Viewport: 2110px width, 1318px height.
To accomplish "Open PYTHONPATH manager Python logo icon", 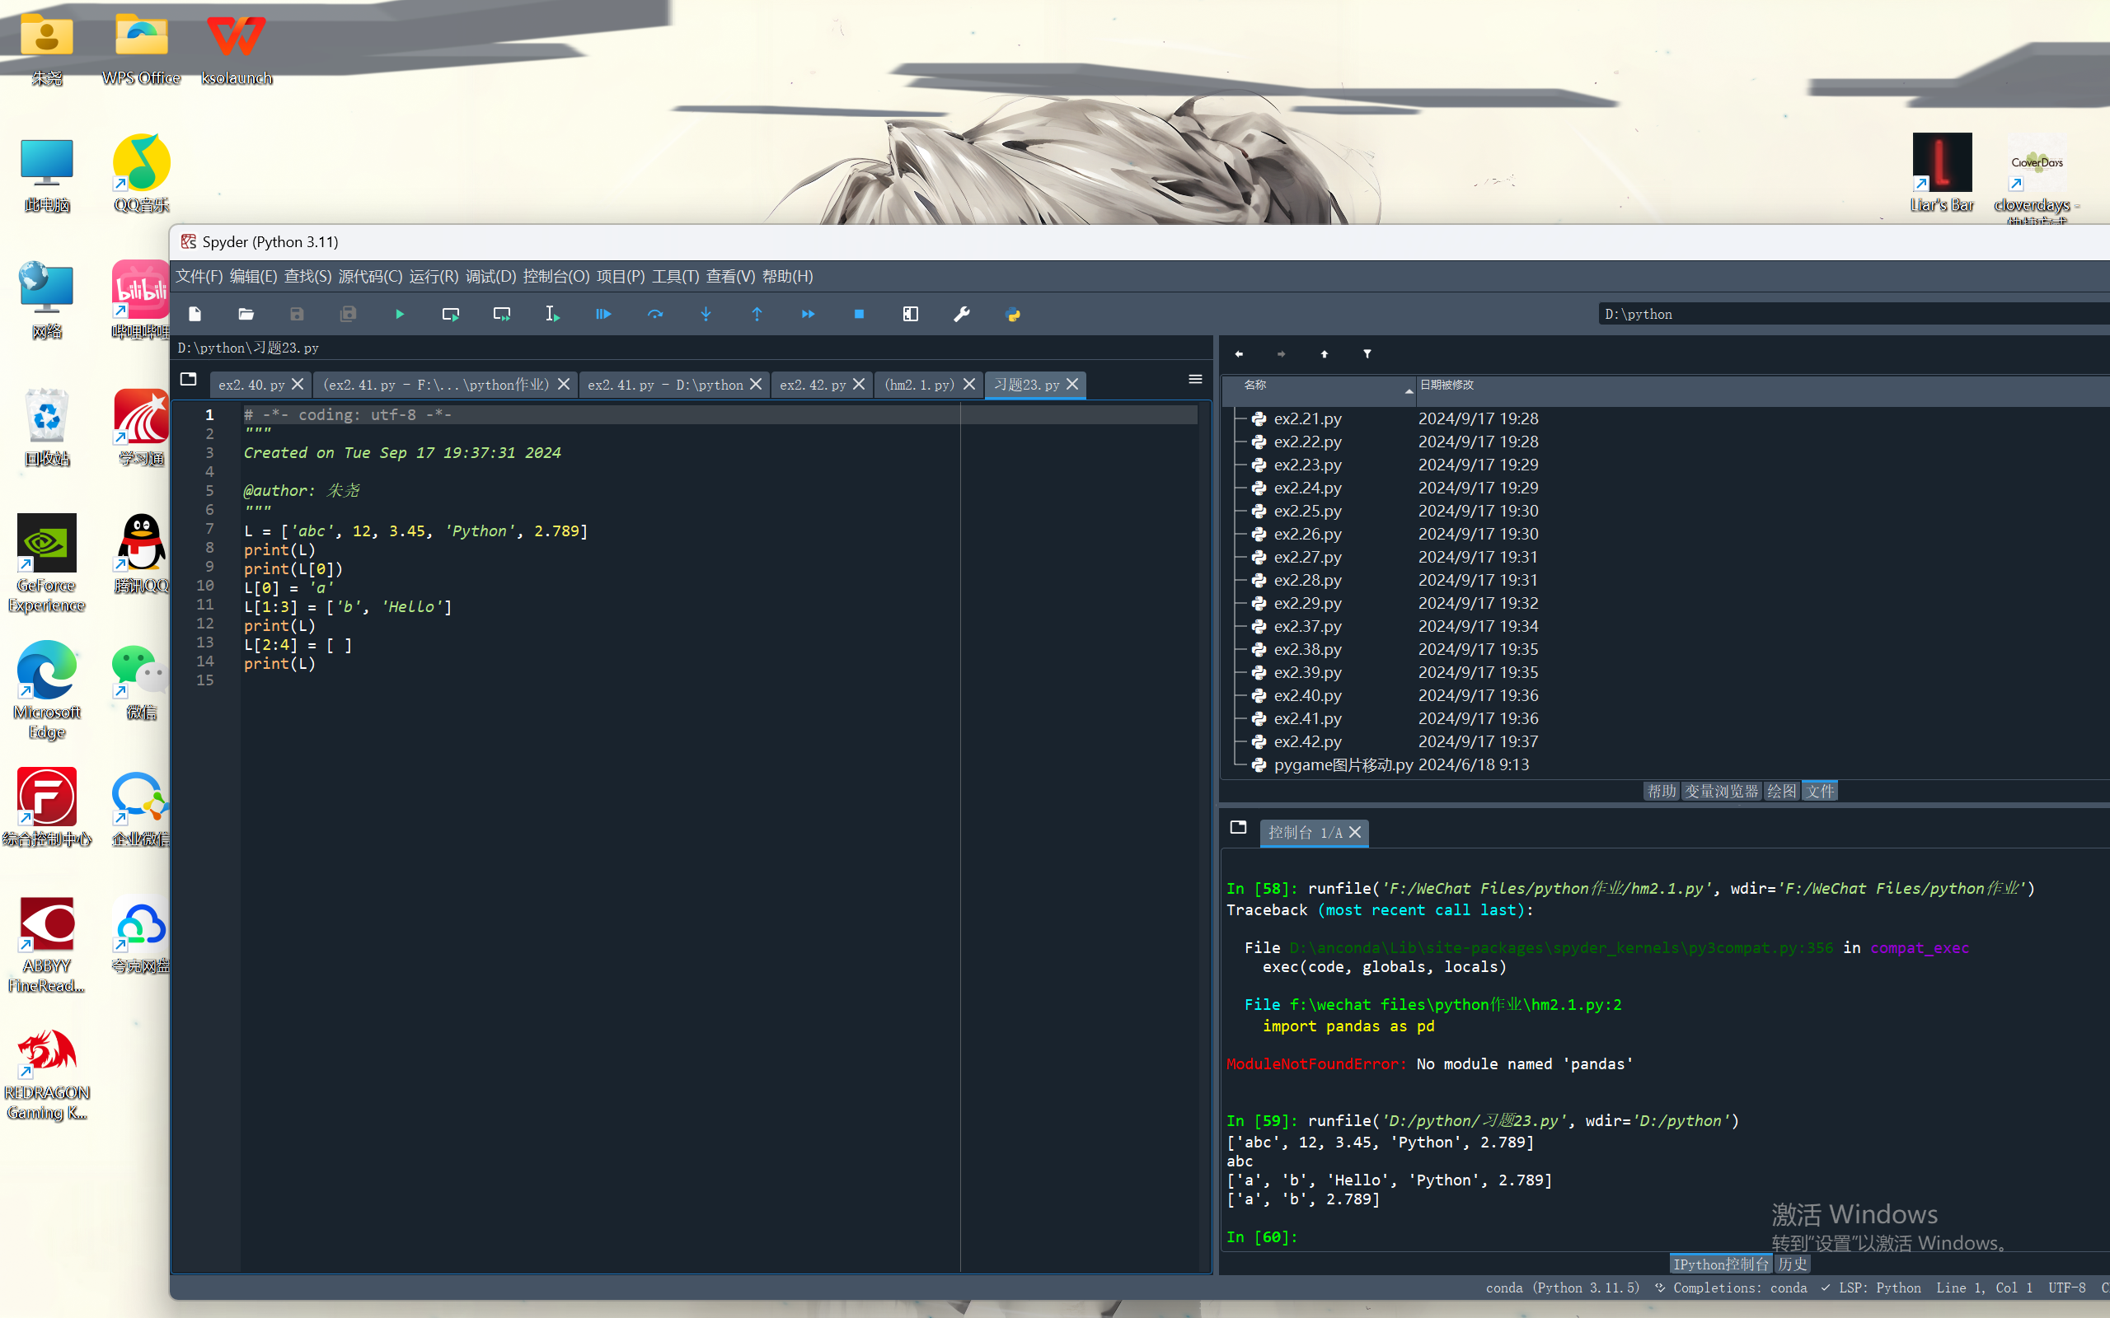I will pyautogui.click(x=1012, y=314).
